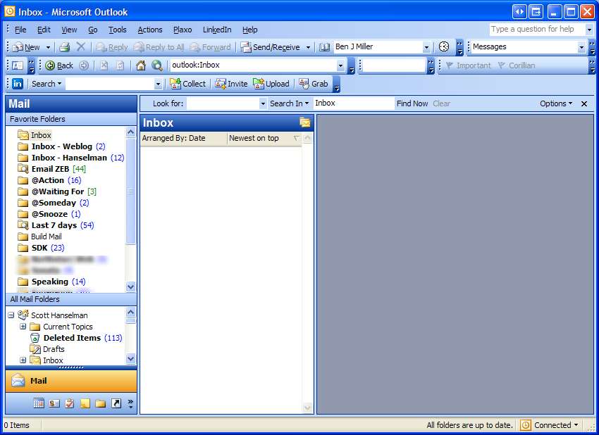The image size is (599, 435).
Task: Click the Corillian flag button
Action: 516,65
